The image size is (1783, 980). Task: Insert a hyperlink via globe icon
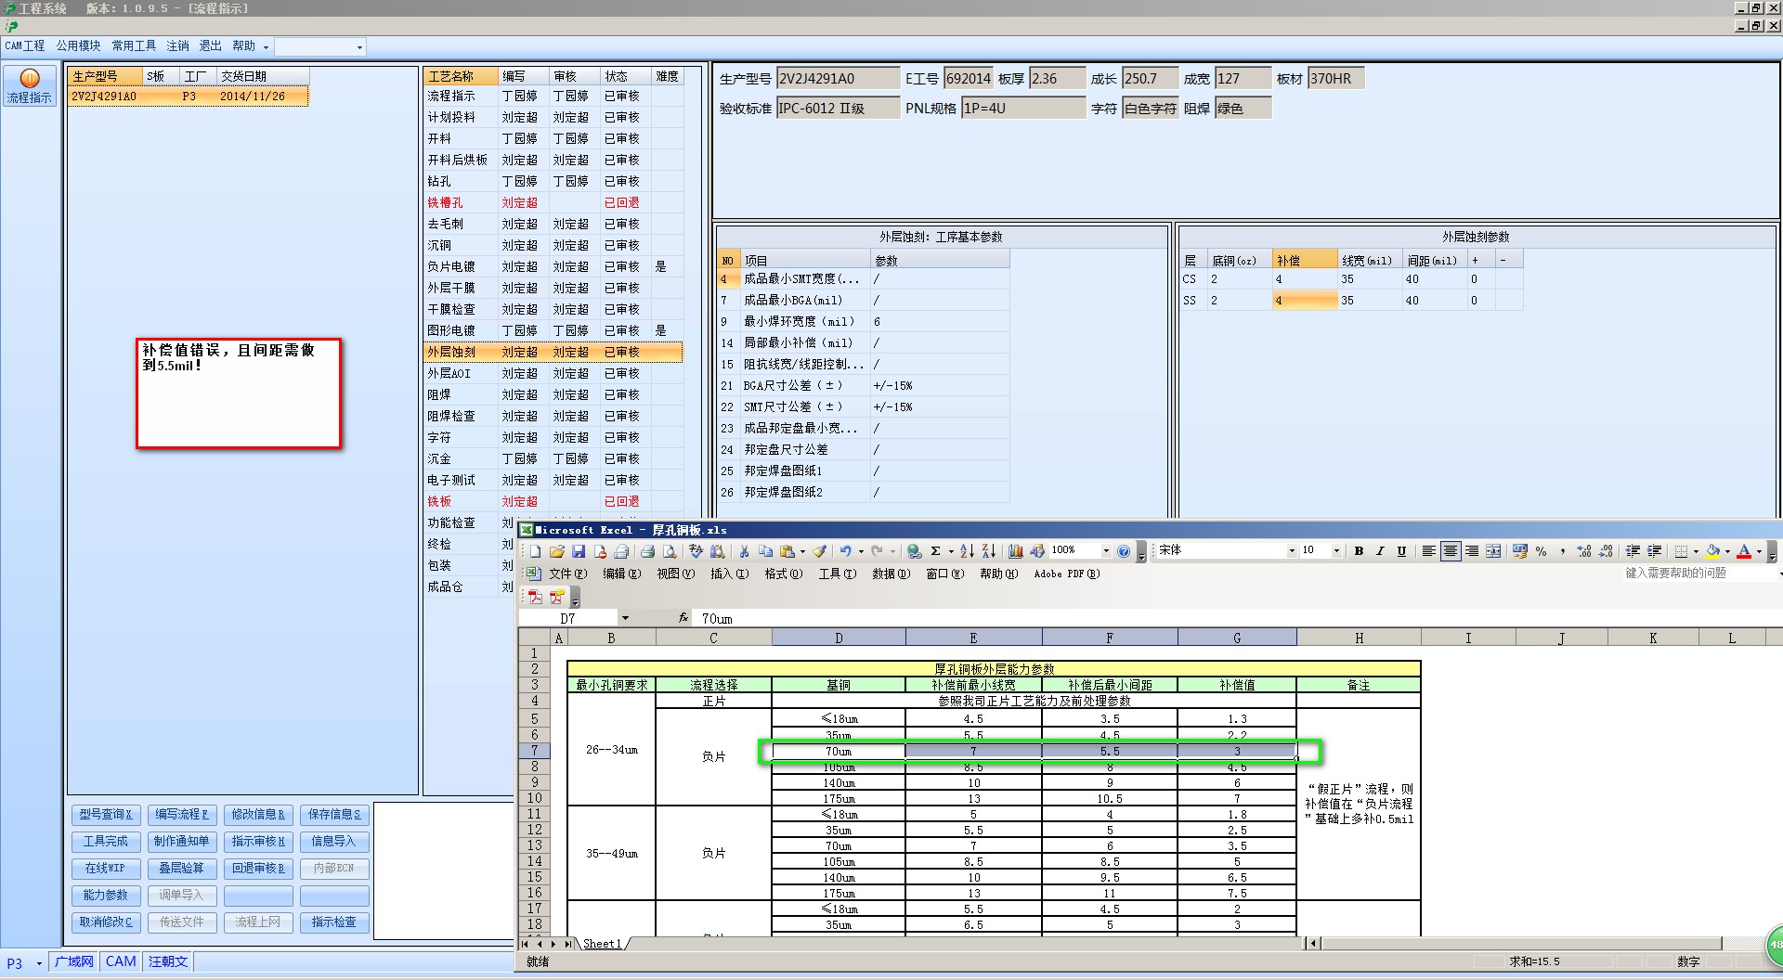tap(915, 551)
